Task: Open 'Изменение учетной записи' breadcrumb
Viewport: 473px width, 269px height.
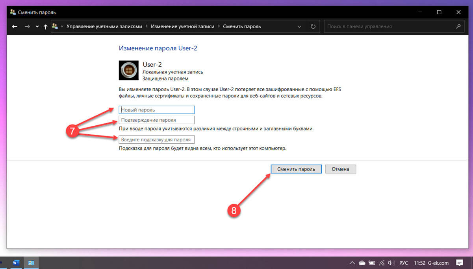Action: 184,27
